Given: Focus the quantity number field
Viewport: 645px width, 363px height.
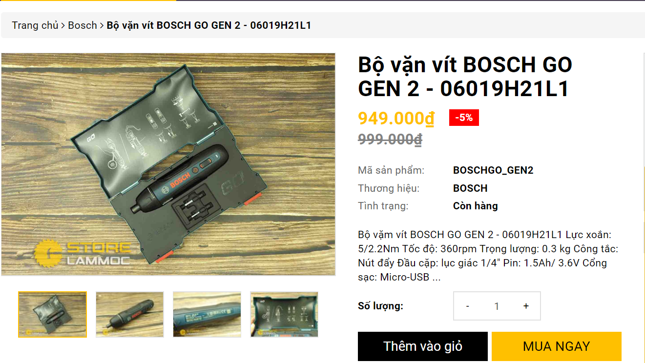Looking at the screenshot, I should tap(497, 306).
